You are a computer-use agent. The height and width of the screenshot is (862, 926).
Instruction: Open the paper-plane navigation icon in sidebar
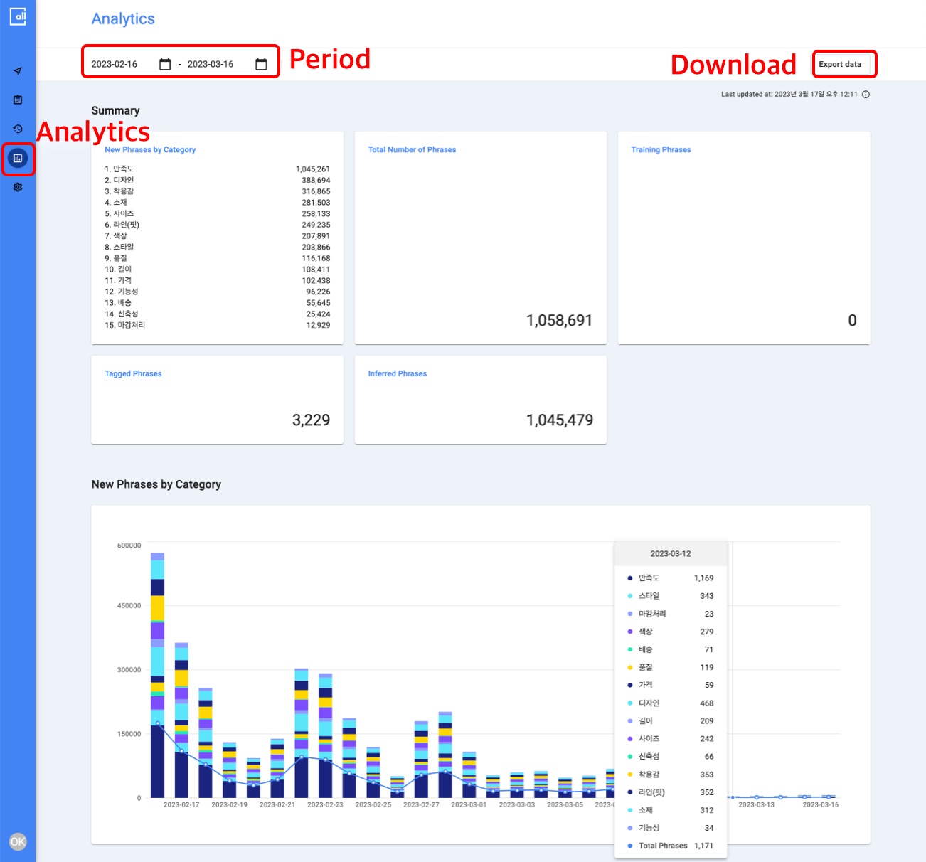18,71
